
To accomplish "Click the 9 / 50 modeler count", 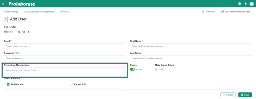I will pos(21,32).
